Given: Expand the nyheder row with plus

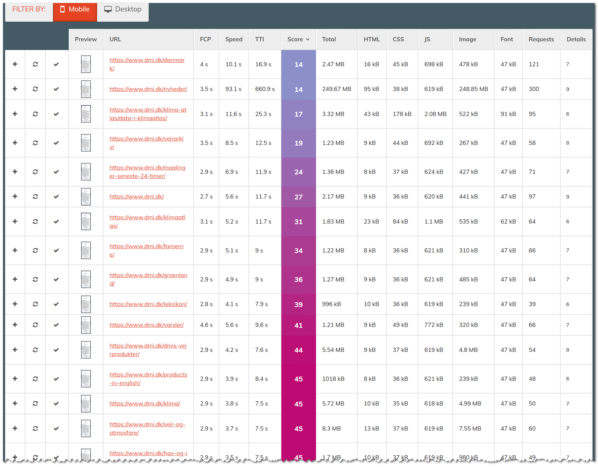Looking at the screenshot, I should click(15, 89).
